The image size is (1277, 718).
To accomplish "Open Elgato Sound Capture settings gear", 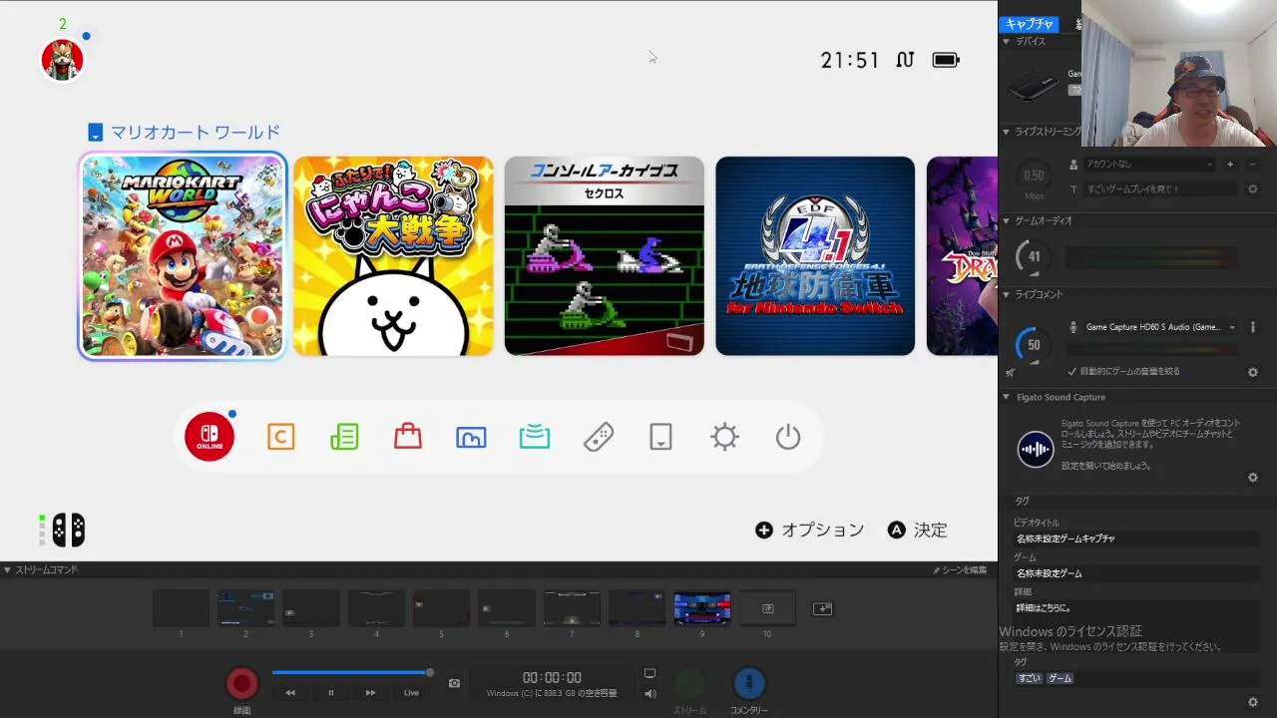I will (x=1253, y=478).
